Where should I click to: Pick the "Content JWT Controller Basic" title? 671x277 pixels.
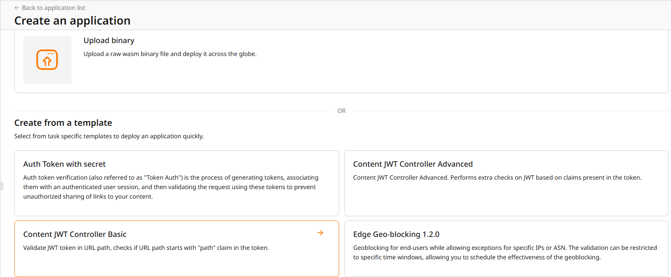(75, 234)
